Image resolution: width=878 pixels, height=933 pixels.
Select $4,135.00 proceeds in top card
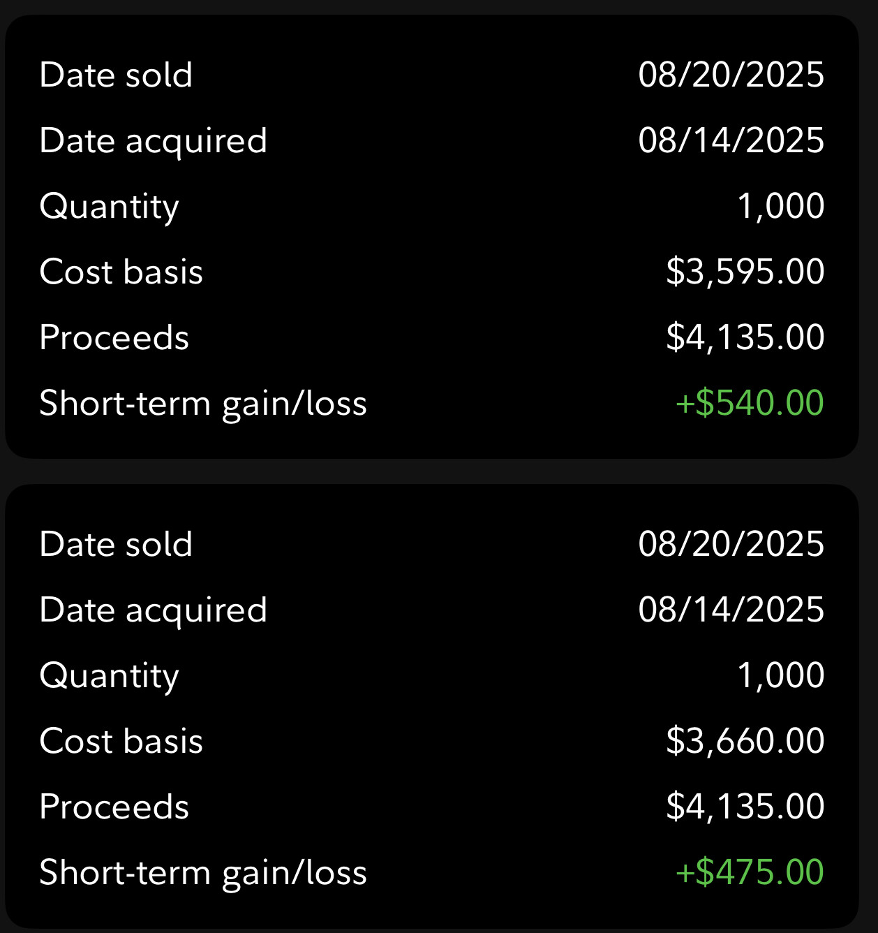point(745,337)
